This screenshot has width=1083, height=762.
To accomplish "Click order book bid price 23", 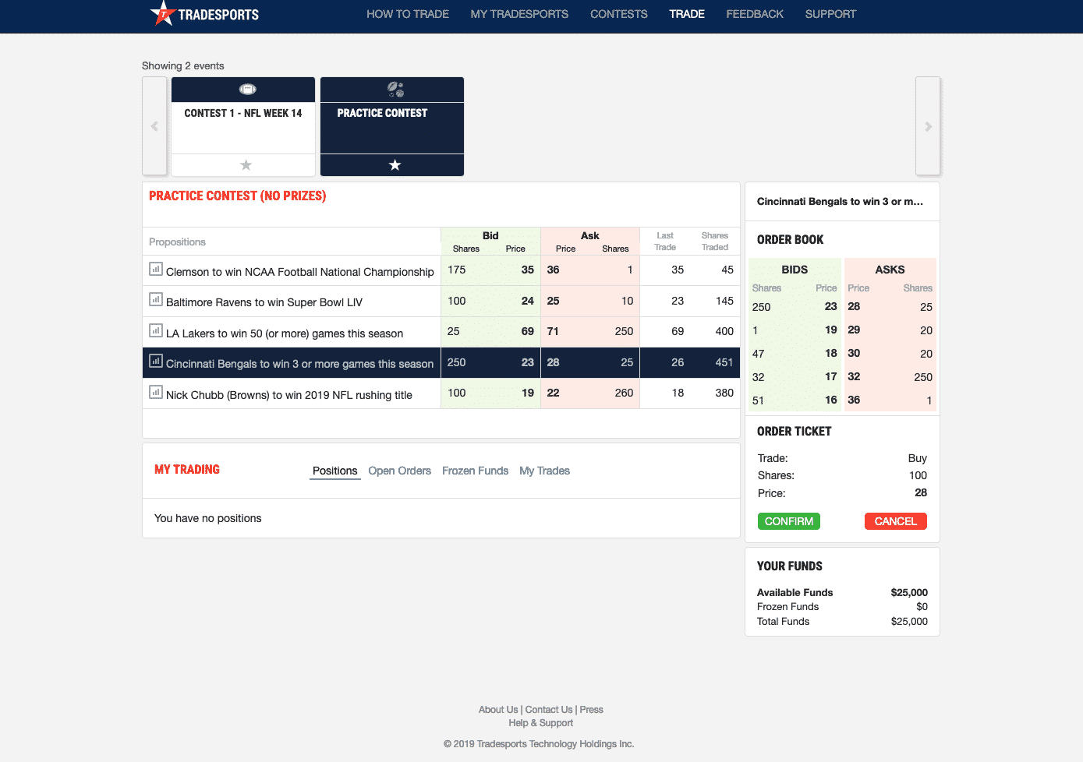I will (831, 306).
